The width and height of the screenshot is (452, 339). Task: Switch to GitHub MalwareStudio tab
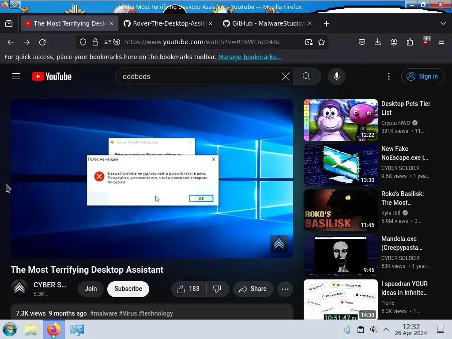pos(268,23)
